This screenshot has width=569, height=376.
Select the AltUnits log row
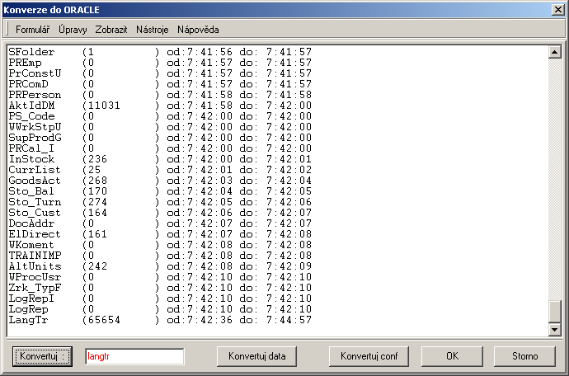(160, 266)
